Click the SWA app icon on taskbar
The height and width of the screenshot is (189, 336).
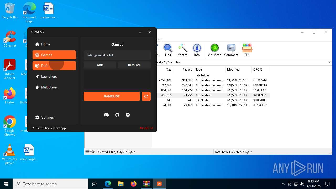tap(159, 184)
